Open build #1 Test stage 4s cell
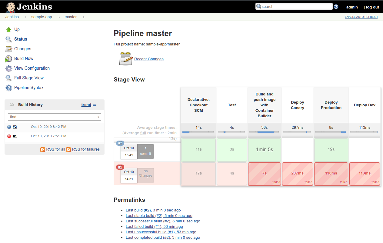The image size is (383, 243). coord(232,174)
